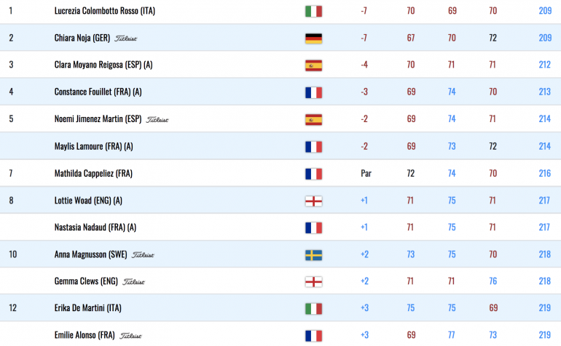Viewport: 561px width, 346px height.
Task: Click third-round score 76 for Gemma Clews
Action: [493, 281]
